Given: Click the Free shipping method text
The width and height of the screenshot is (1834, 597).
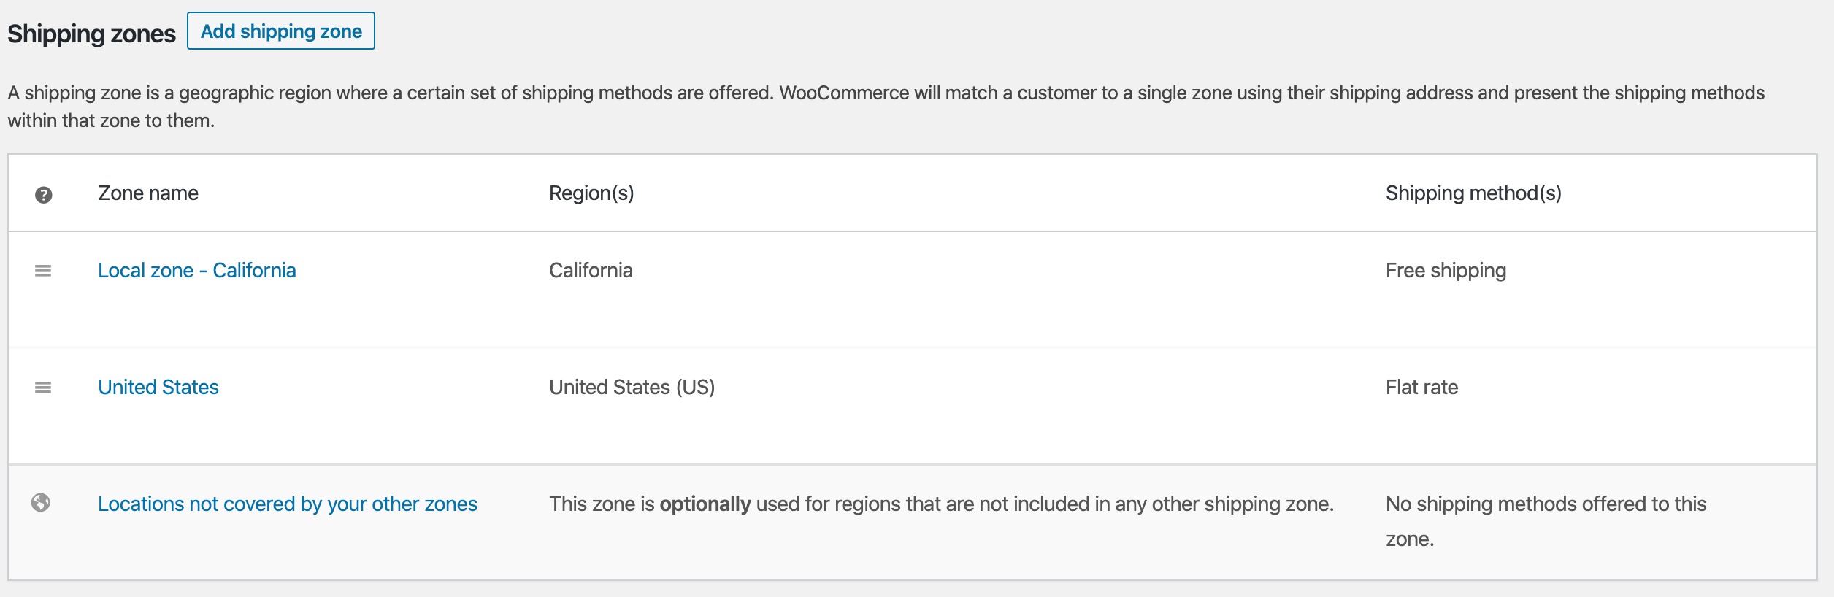Looking at the screenshot, I should [x=1446, y=271].
